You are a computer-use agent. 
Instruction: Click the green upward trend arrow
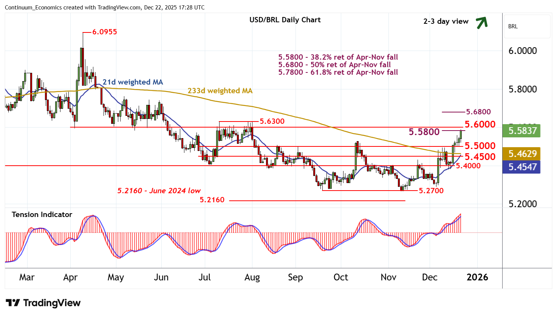pyautogui.click(x=481, y=23)
